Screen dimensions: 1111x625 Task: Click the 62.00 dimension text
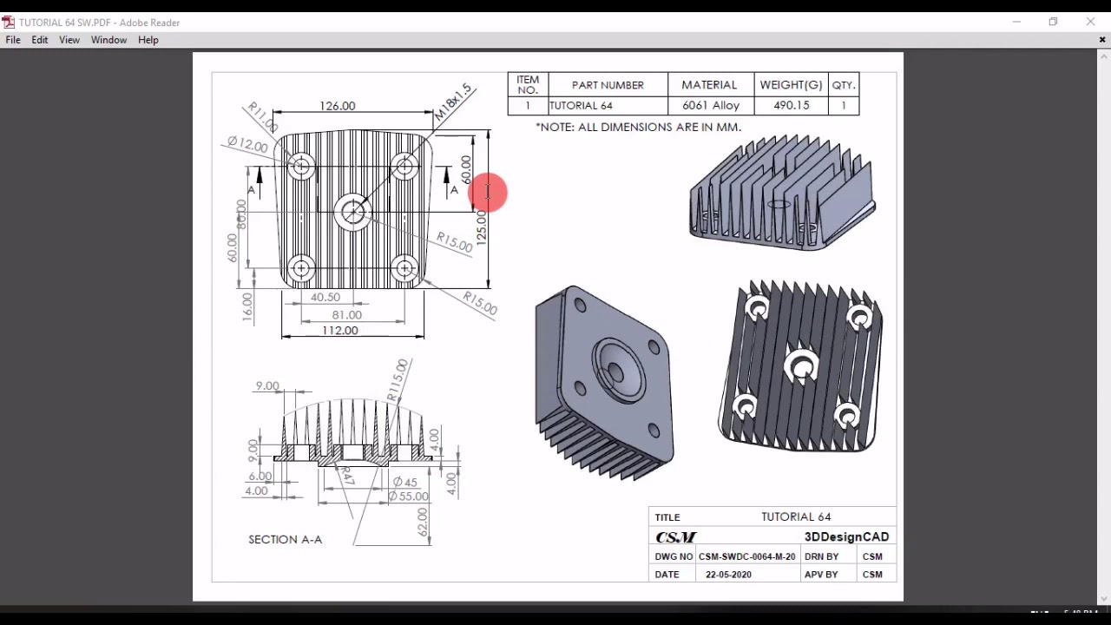click(x=423, y=523)
